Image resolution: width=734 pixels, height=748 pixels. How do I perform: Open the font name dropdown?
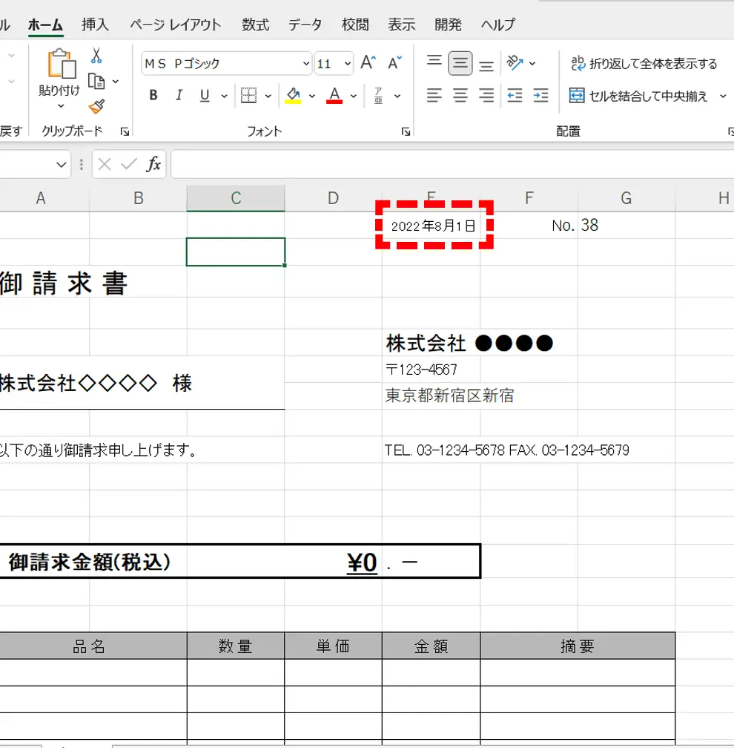[x=306, y=64]
